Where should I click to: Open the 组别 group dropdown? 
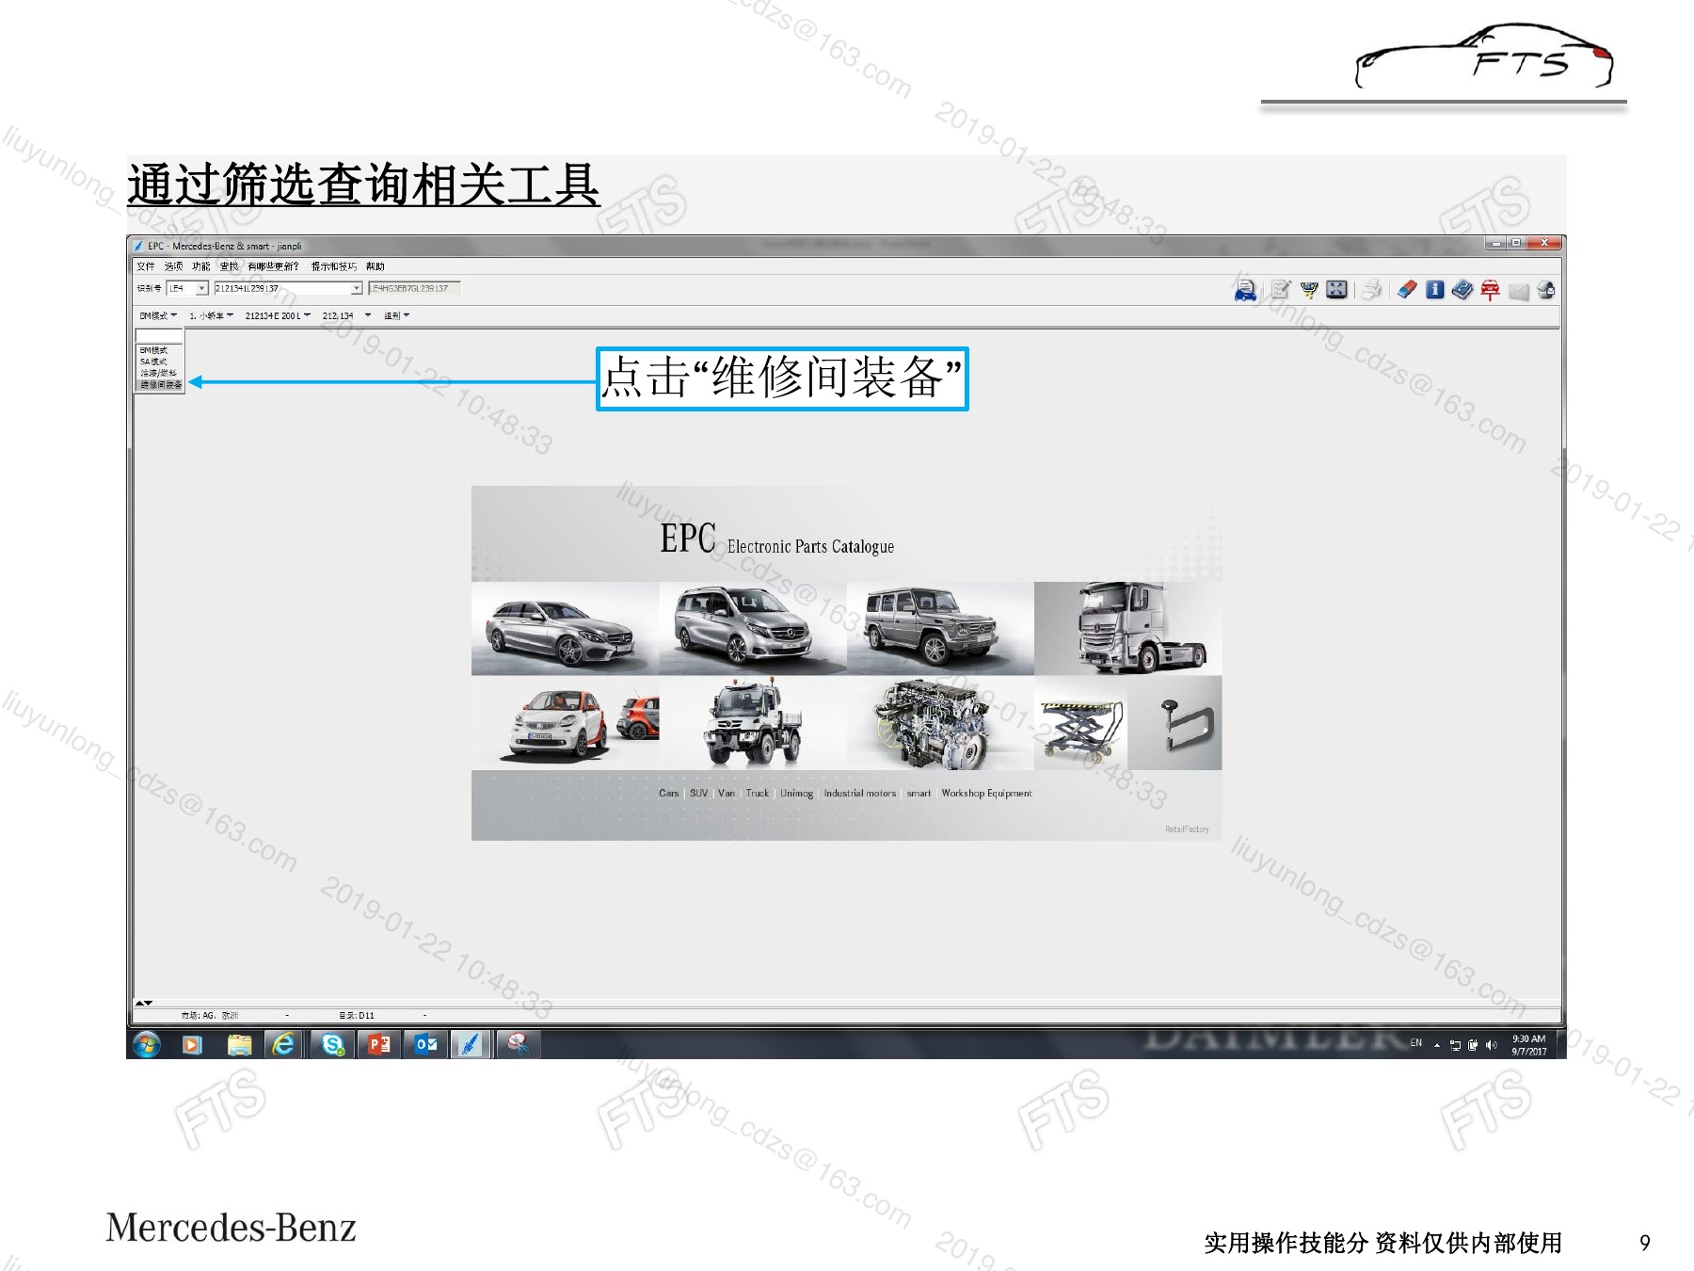(396, 315)
